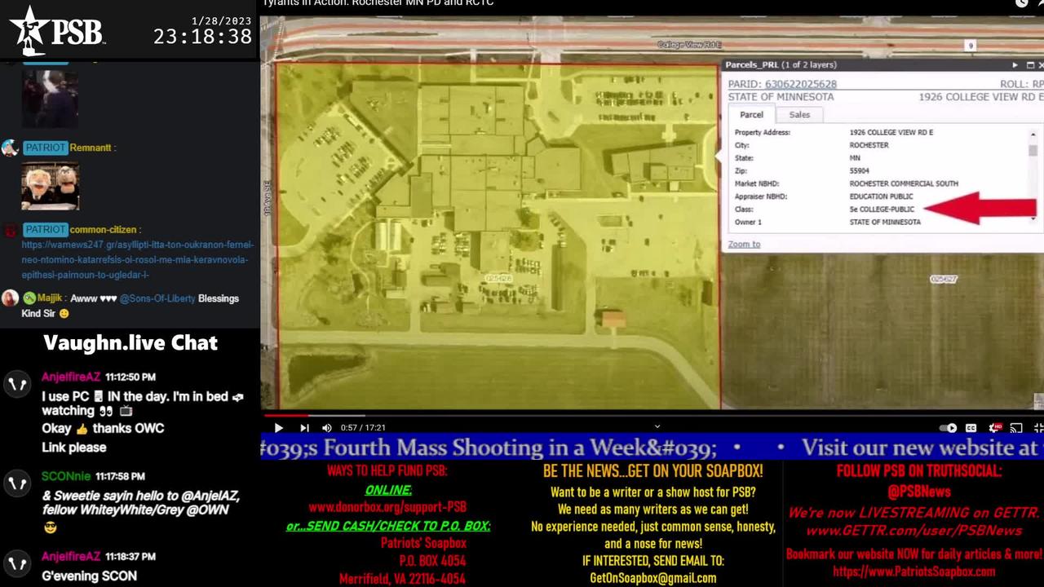Open the Watch later clock icon

tap(1021, 3)
